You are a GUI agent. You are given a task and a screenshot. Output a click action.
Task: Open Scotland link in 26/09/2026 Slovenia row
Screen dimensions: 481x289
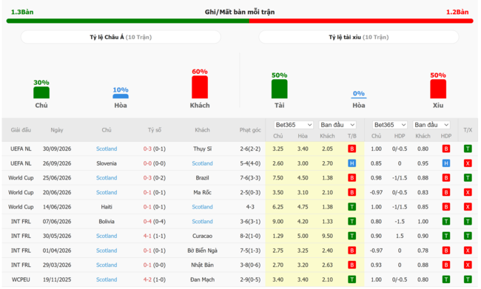(x=202, y=163)
